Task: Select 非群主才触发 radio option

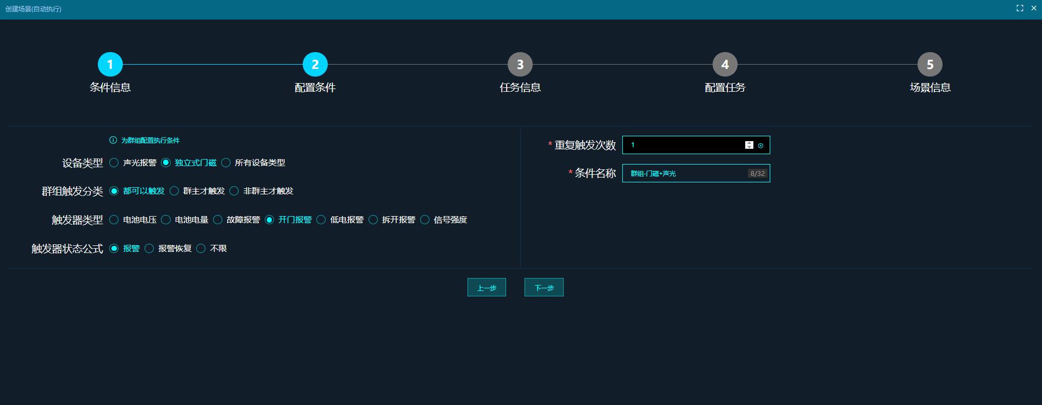Action: (x=234, y=191)
